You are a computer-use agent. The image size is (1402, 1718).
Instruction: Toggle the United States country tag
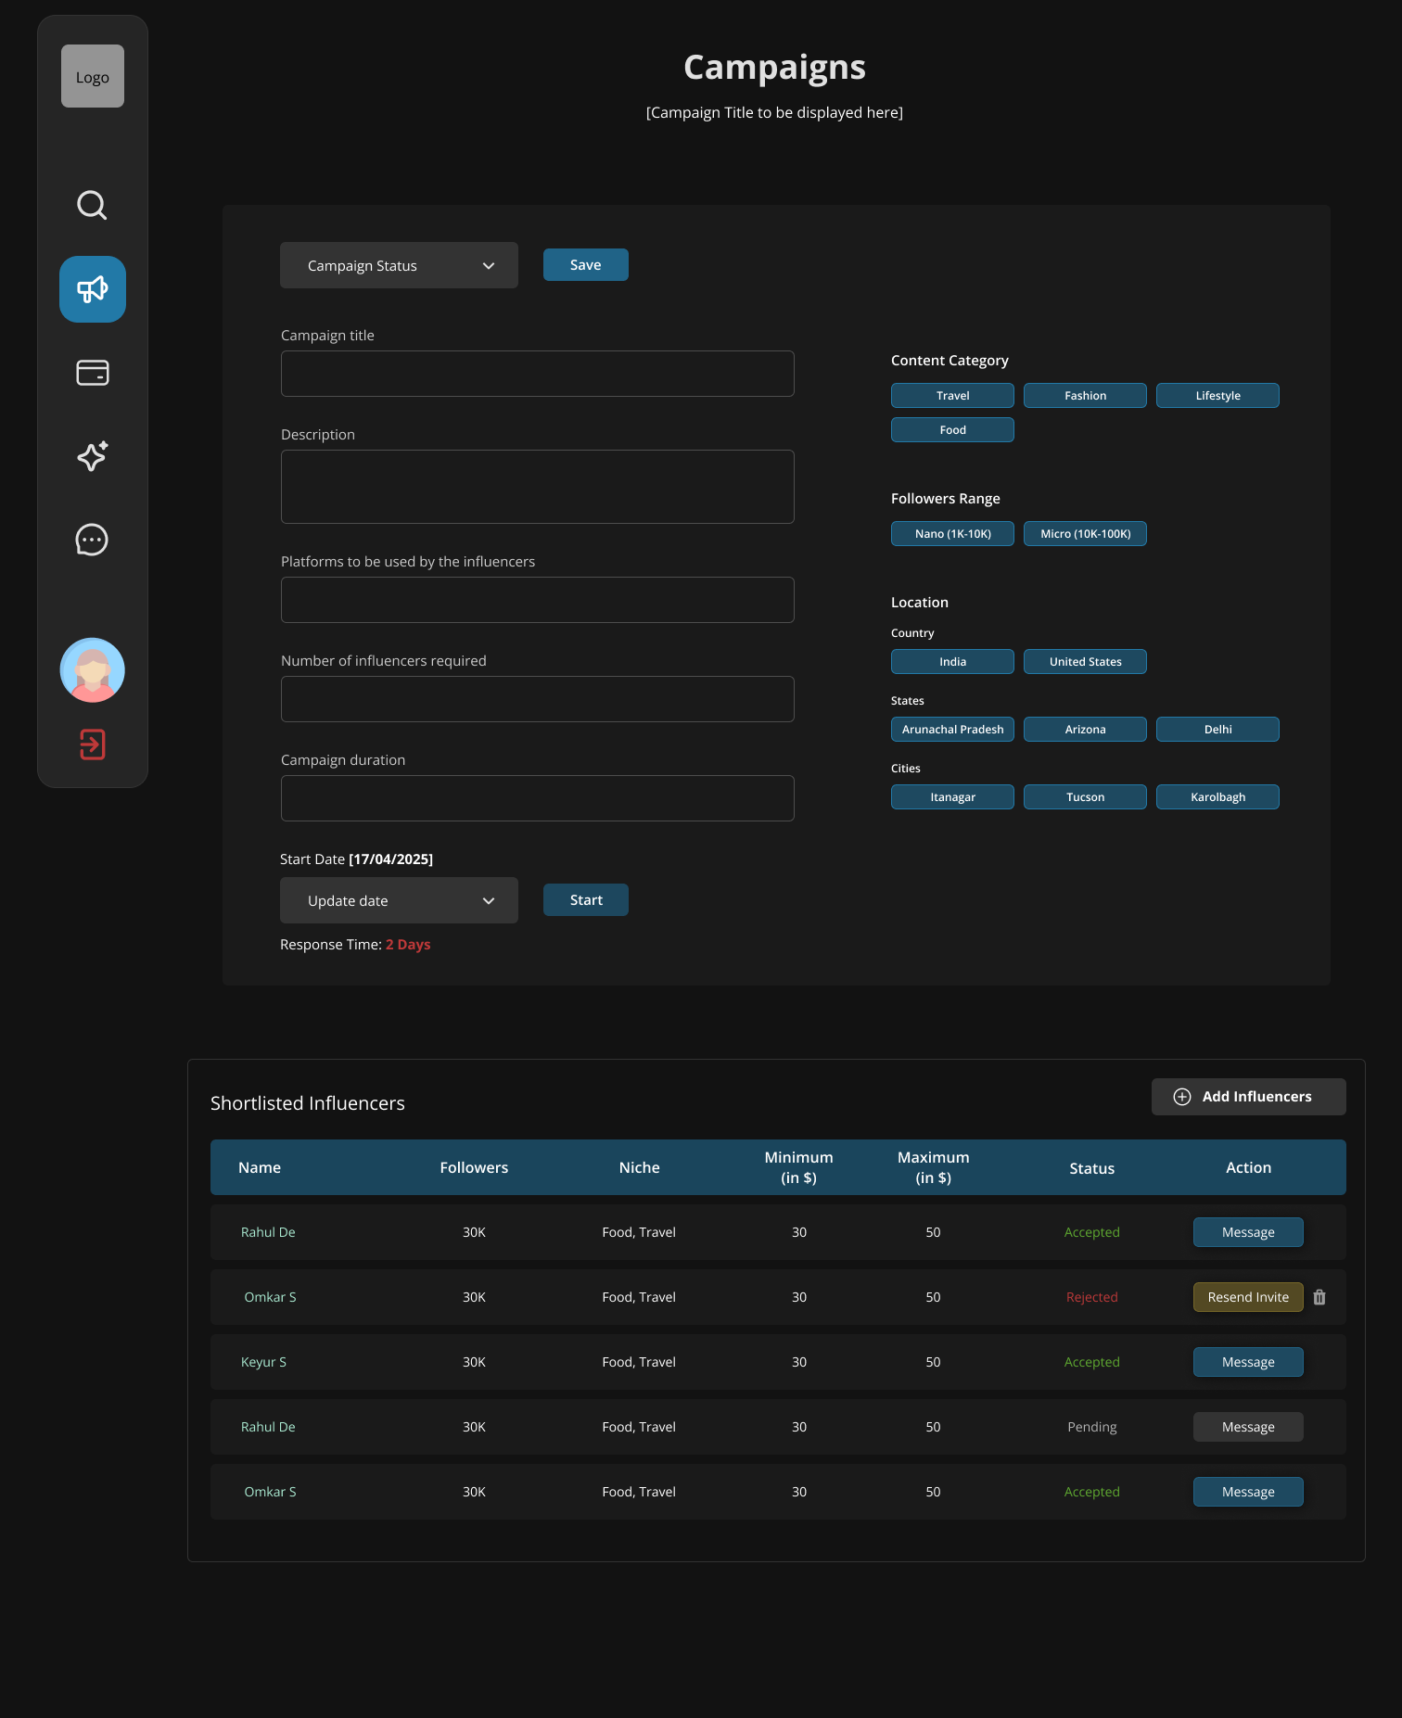click(x=1085, y=661)
